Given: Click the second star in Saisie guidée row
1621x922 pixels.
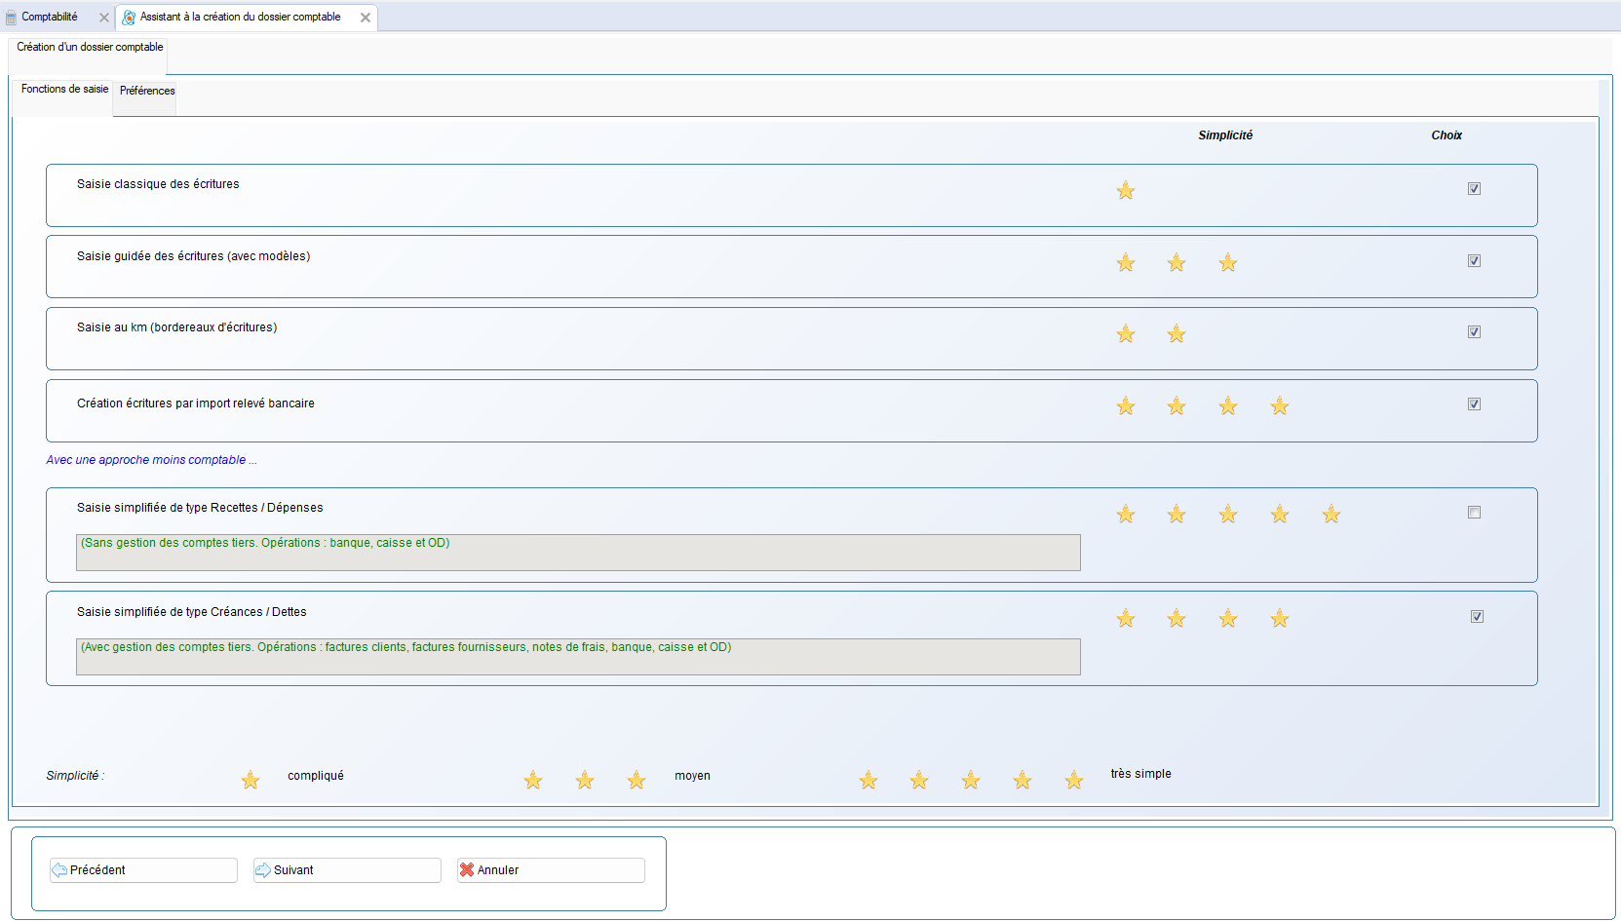Looking at the screenshot, I should pyautogui.click(x=1177, y=262).
